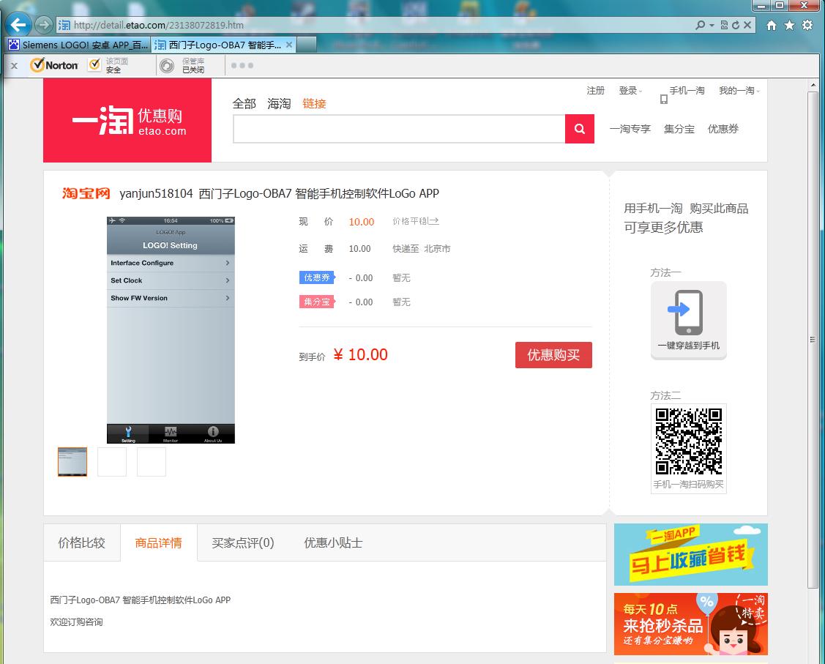Image resolution: width=825 pixels, height=664 pixels.
Task: Select the 全部 search category
Action: click(x=244, y=104)
